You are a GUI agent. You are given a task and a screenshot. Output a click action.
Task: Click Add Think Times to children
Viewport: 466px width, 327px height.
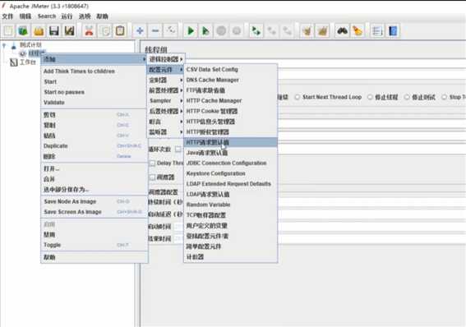(x=79, y=71)
